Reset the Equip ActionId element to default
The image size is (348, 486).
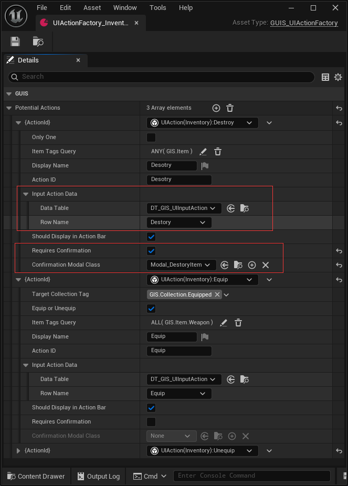[339, 280]
